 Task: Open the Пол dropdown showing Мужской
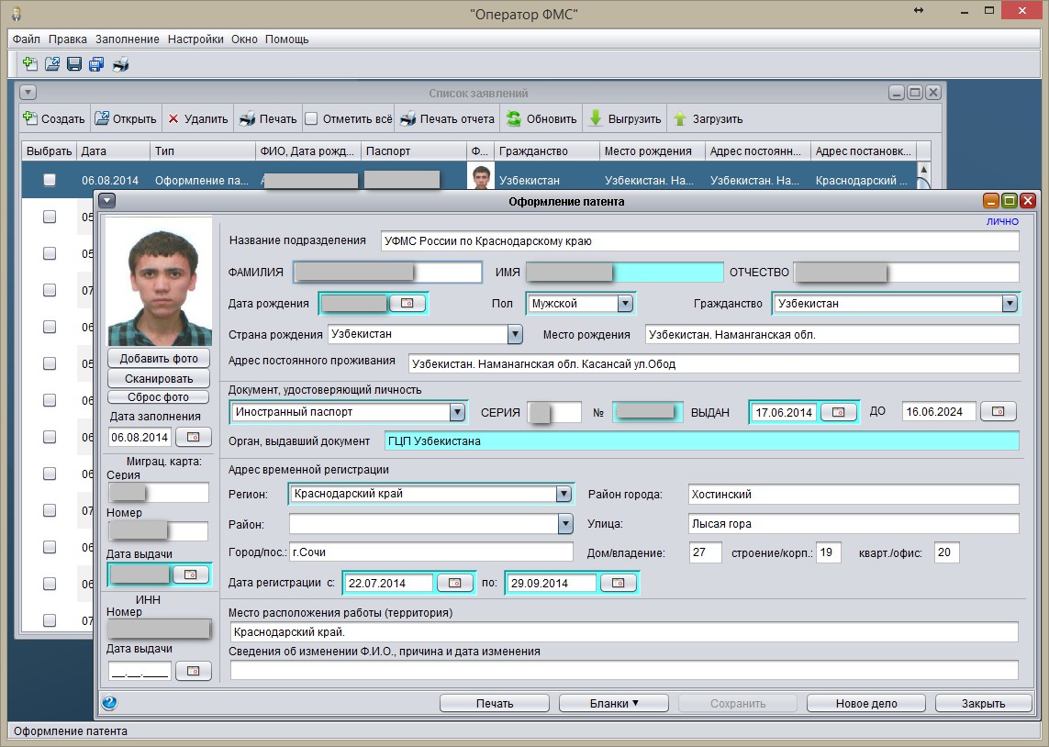point(625,304)
